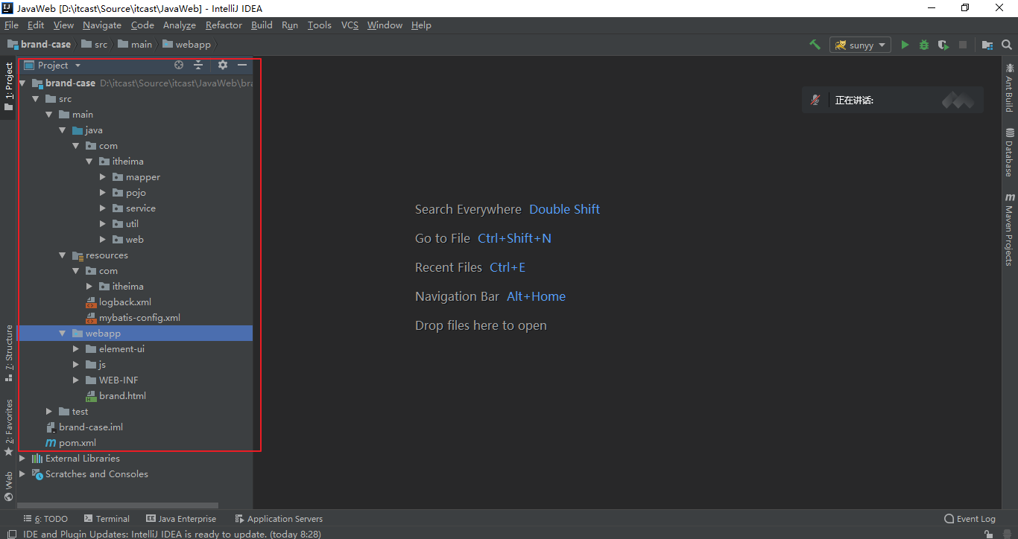Toggle the Ant Build tool window
The width and height of the screenshot is (1018, 539).
[1009, 86]
